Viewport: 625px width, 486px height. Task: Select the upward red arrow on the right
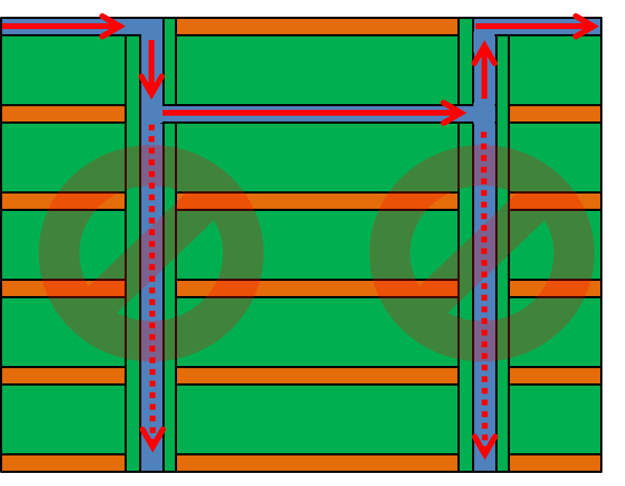click(483, 69)
